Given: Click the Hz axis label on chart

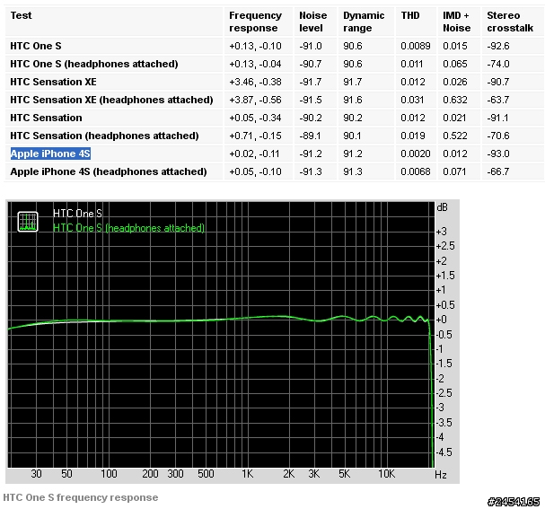Looking at the screenshot, I should 441,475.
